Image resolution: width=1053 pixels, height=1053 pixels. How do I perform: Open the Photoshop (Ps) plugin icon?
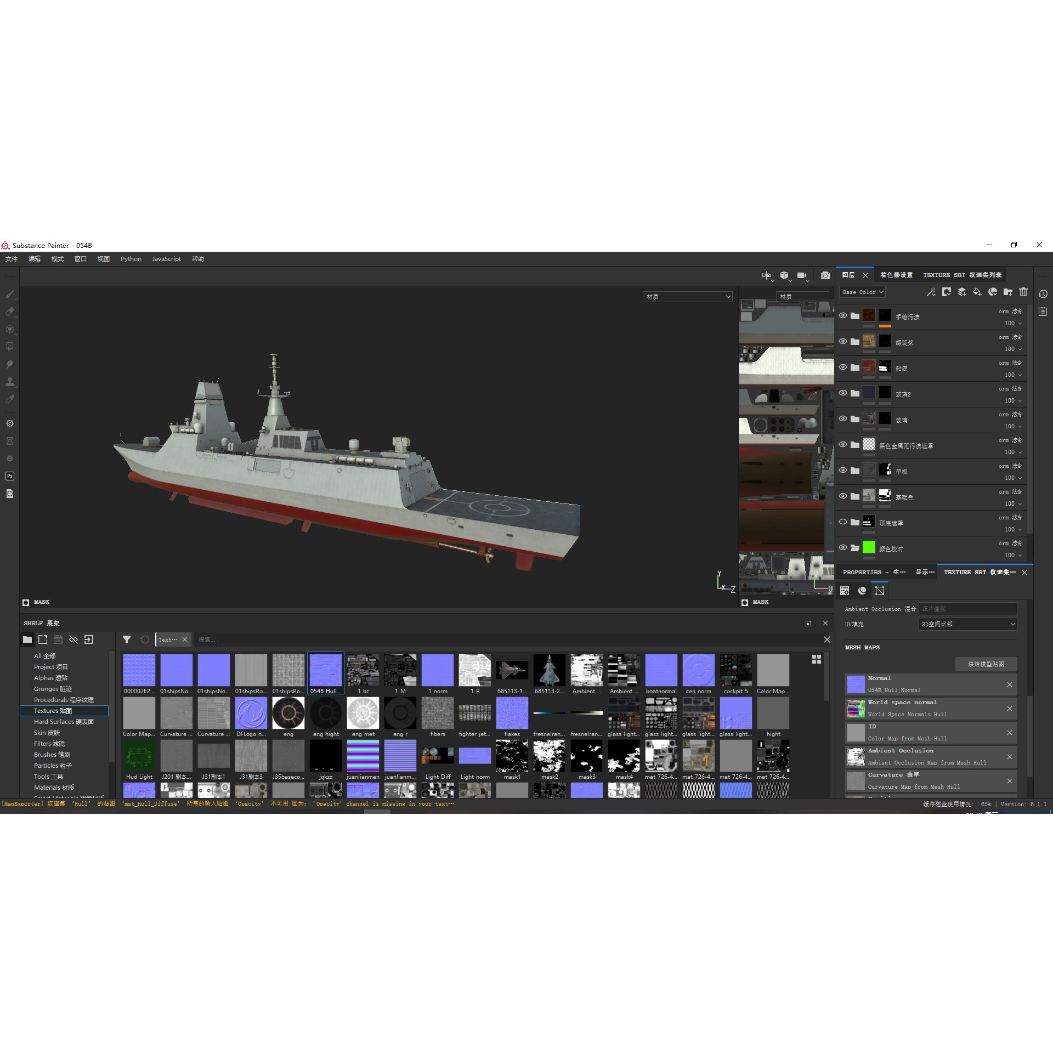click(10, 476)
